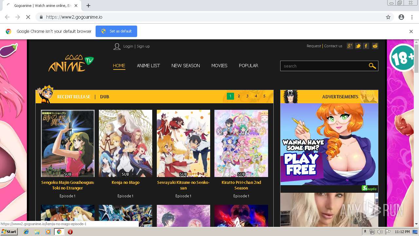Go to page 5 of recent releases
Screen dimensions: 419x236
[264, 96]
